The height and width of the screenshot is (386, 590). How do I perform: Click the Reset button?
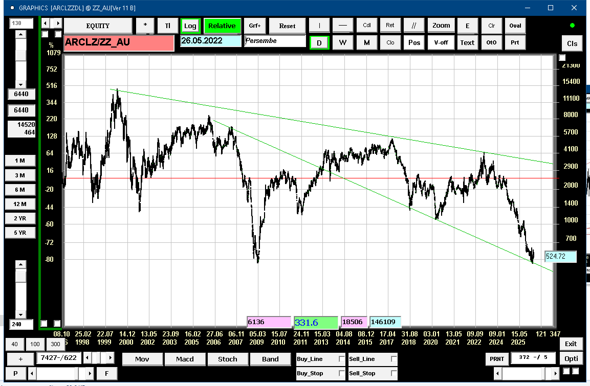[x=287, y=26]
